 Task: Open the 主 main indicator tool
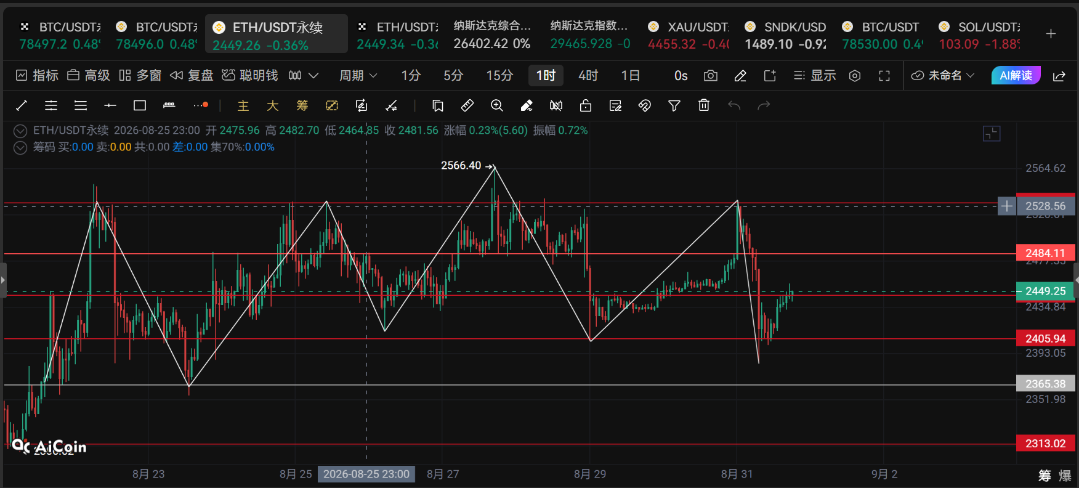pyautogui.click(x=243, y=106)
